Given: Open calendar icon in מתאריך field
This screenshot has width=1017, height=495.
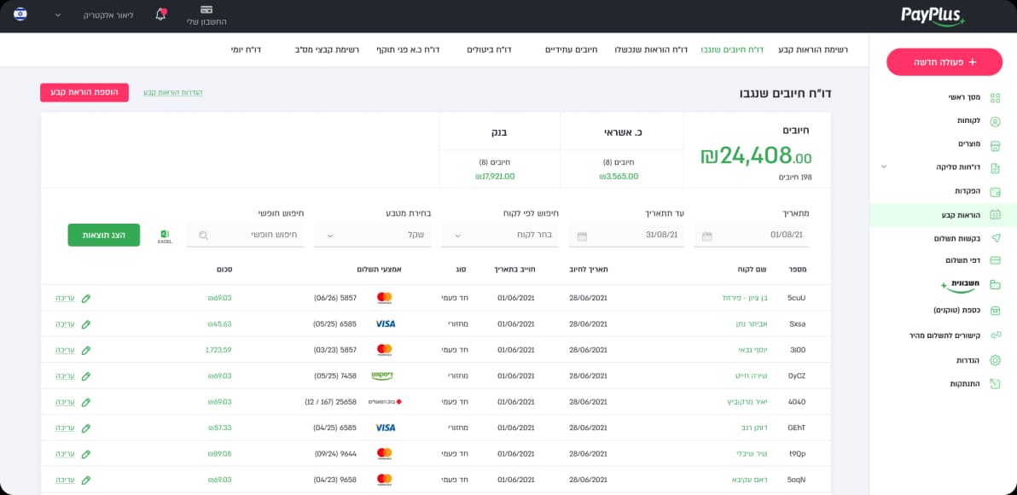Looking at the screenshot, I should [x=707, y=236].
